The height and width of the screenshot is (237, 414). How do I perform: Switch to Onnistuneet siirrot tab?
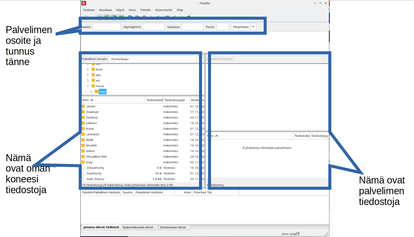[x=173, y=227]
